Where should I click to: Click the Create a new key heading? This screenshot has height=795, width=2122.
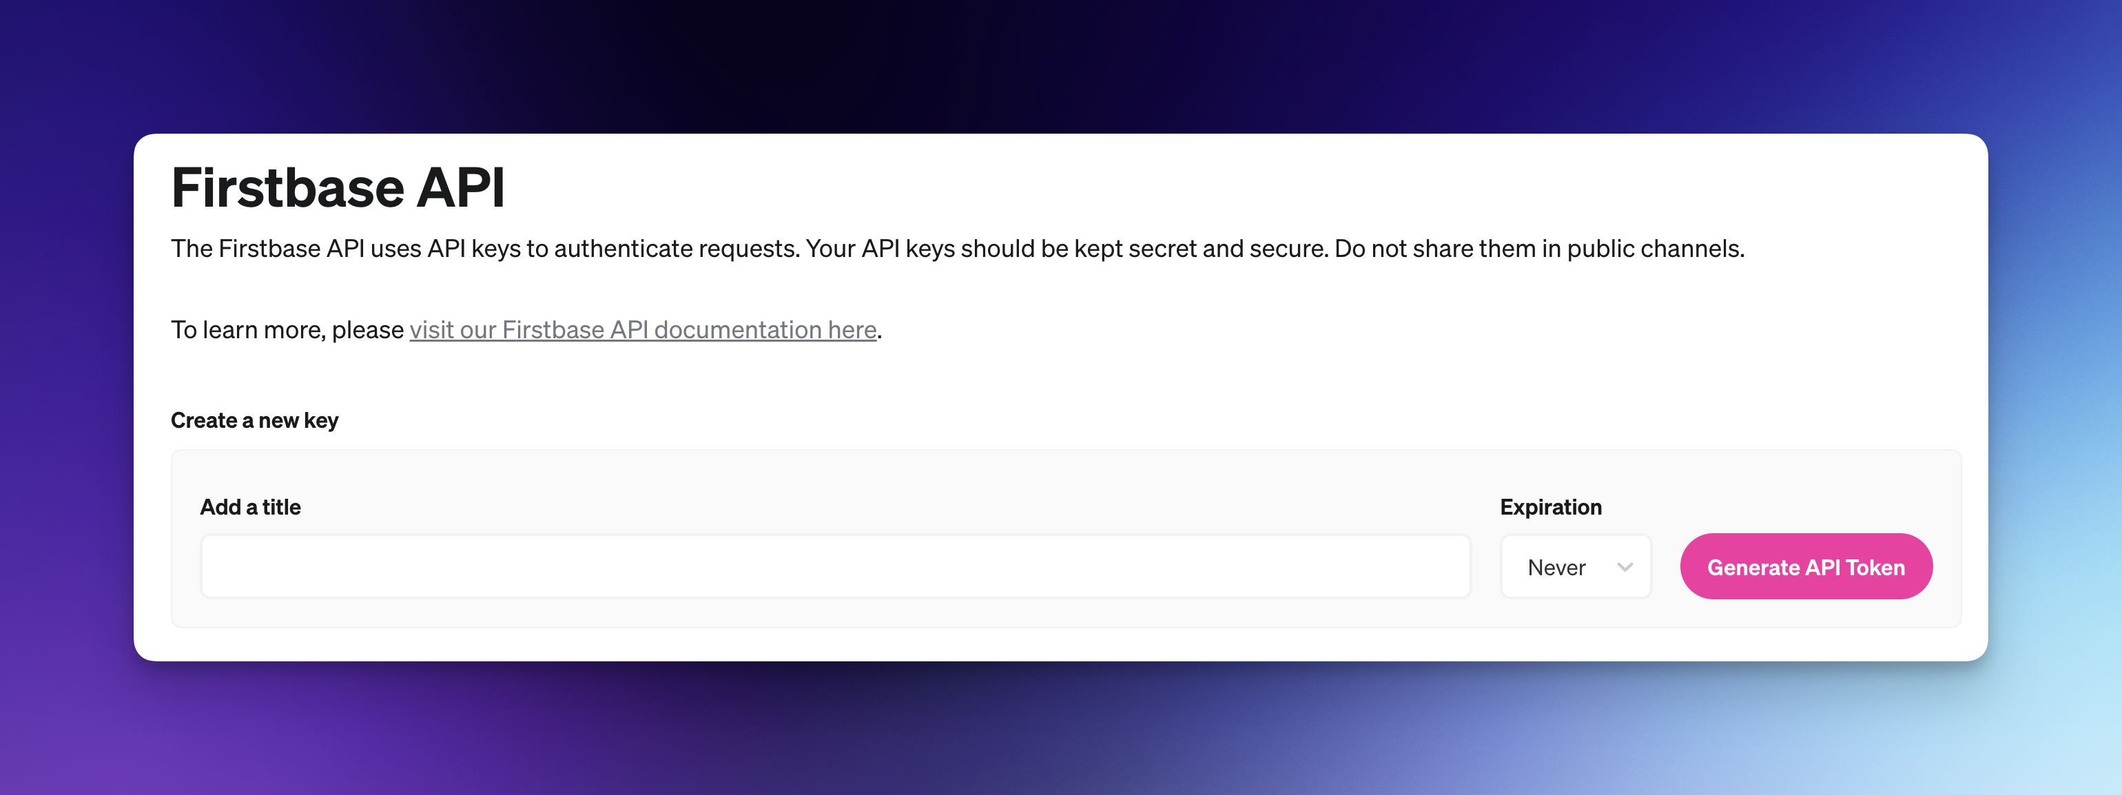[x=254, y=420]
